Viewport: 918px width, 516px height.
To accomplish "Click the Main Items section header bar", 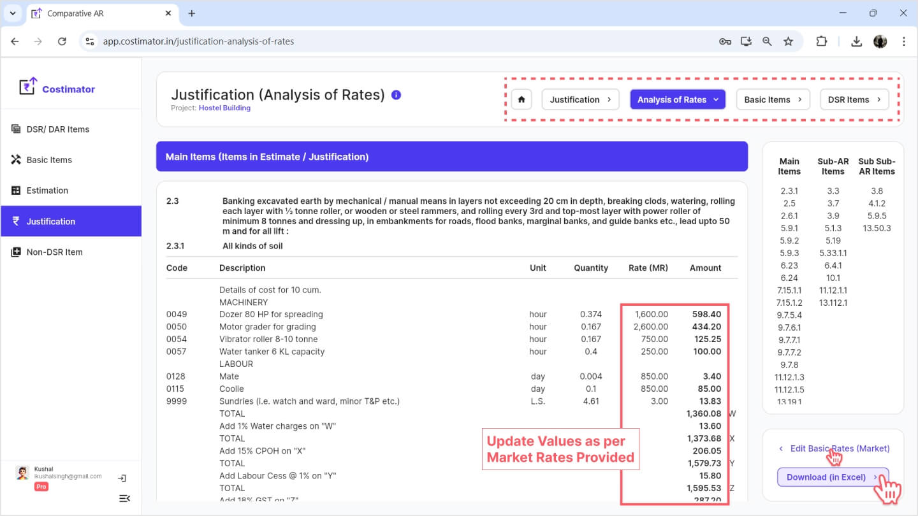I will tap(452, 156).
